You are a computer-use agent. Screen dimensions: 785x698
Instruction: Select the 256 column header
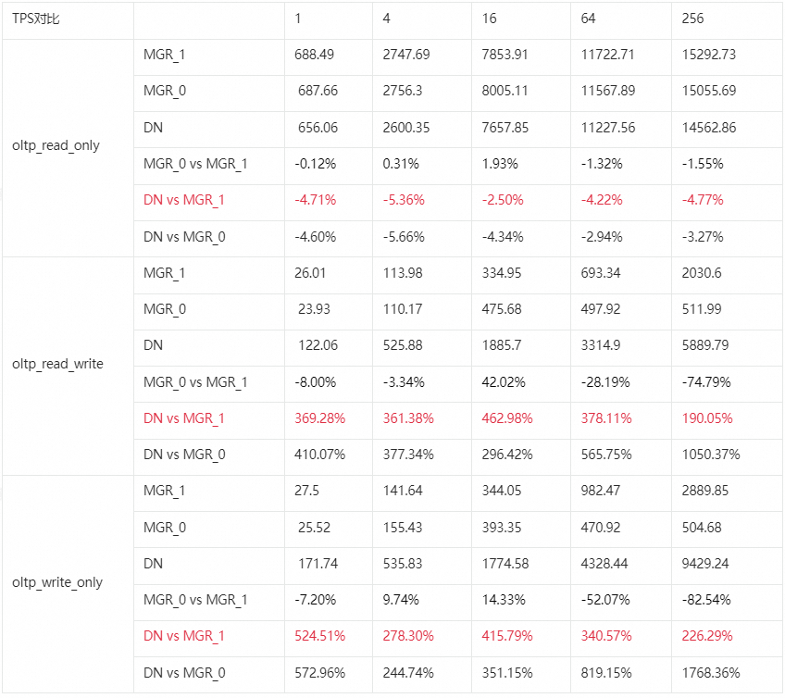(692, 19)
